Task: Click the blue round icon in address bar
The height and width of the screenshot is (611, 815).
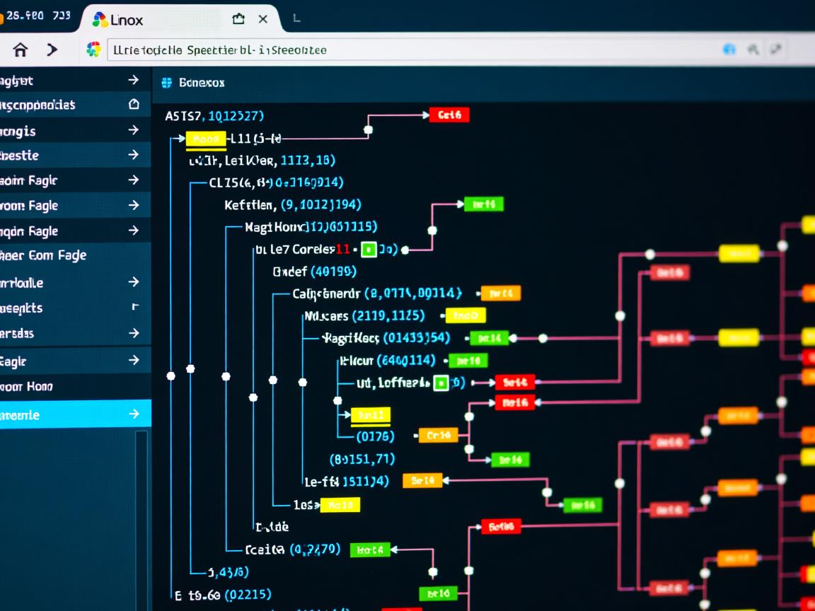Action: coord(729,50)
